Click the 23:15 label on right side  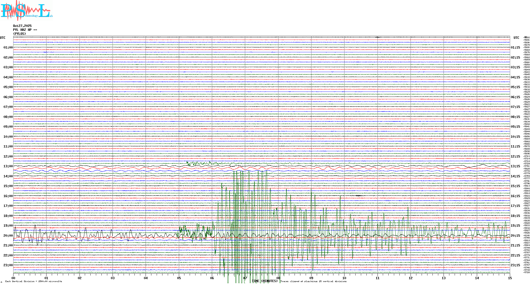coord(515,265)
